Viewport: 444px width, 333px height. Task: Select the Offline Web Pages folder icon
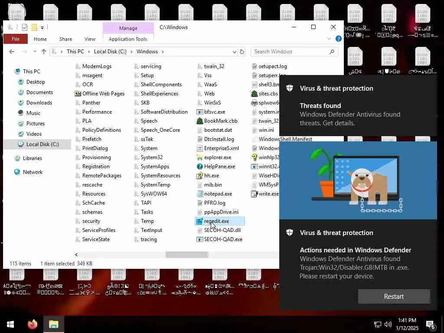pos(78,94)
